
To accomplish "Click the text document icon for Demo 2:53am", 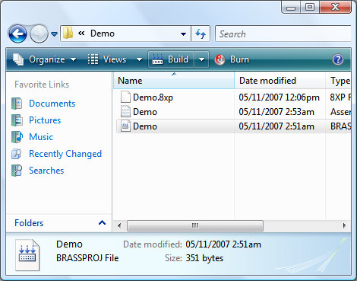I will click(x=125, y=112).
